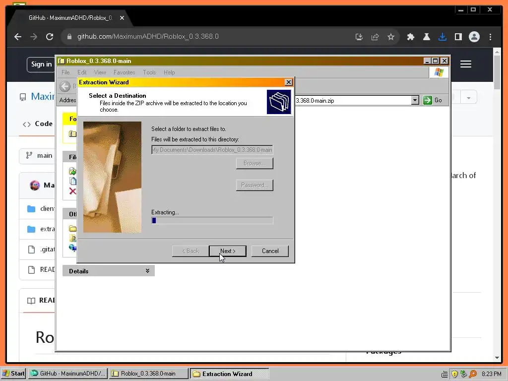Click the Go button in explorer
This screenshot has width=508, height=381.
pos(433,100)
